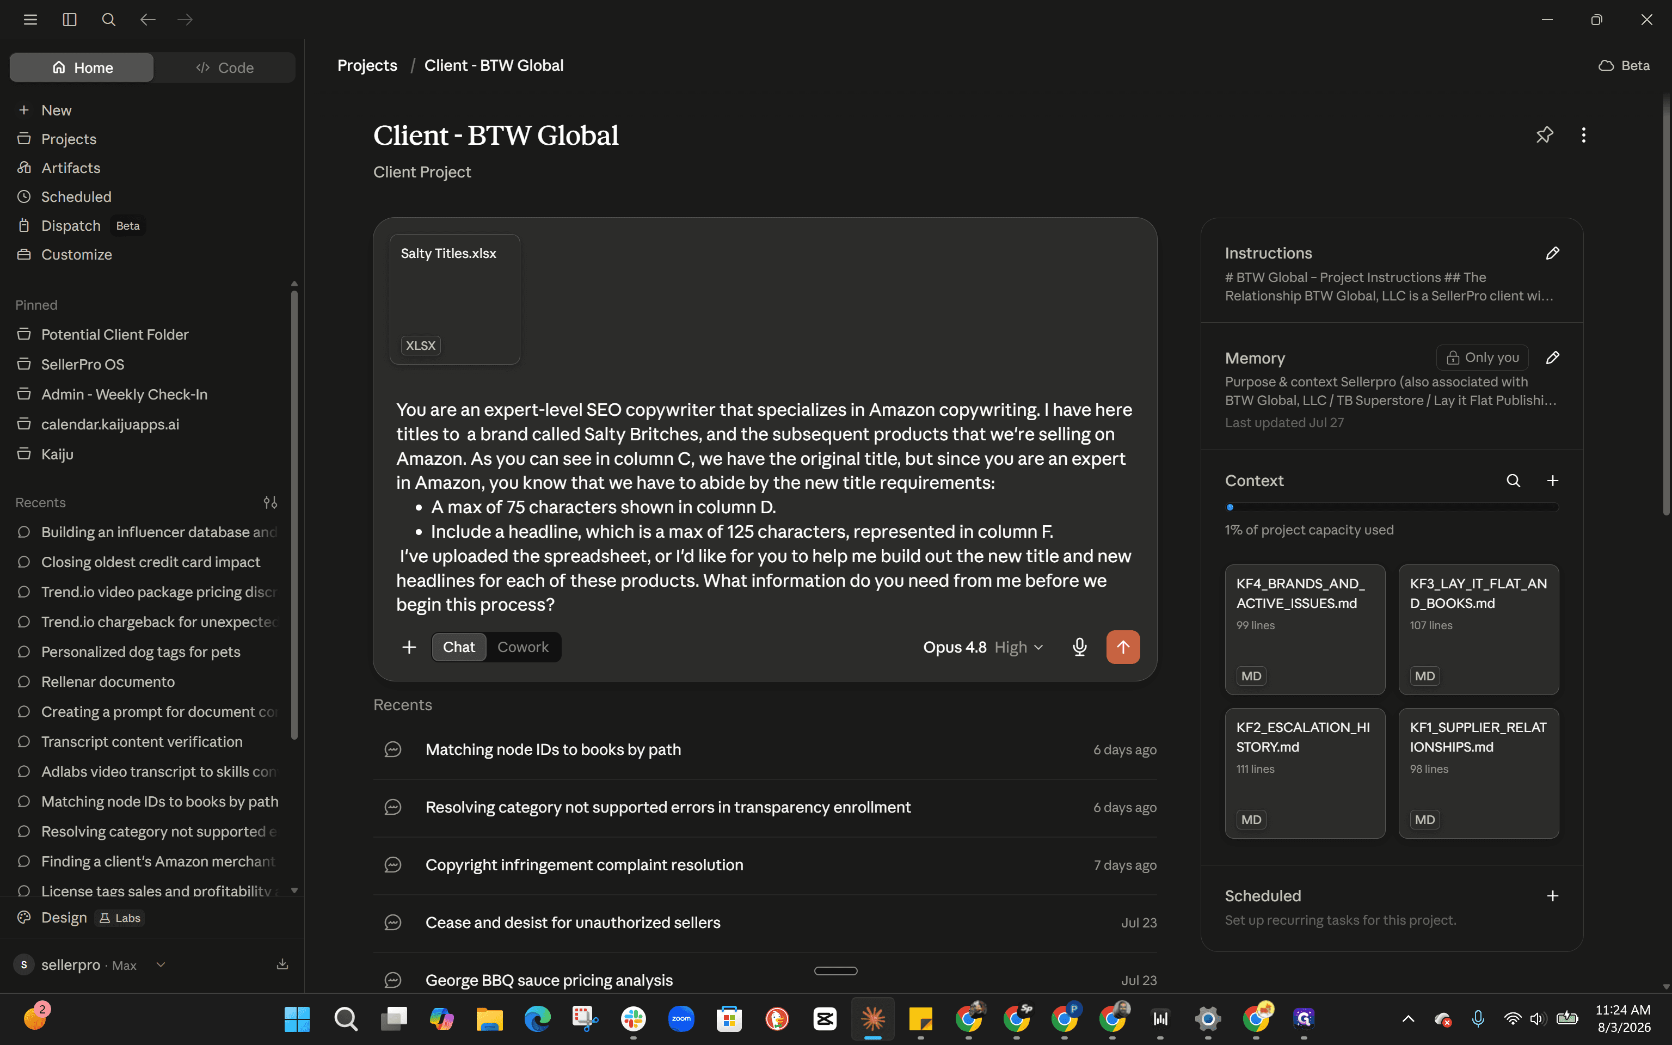Send the message with orange arrow button
The height and width of the screenshot is (1045, 1672).
pos(1123,647)
